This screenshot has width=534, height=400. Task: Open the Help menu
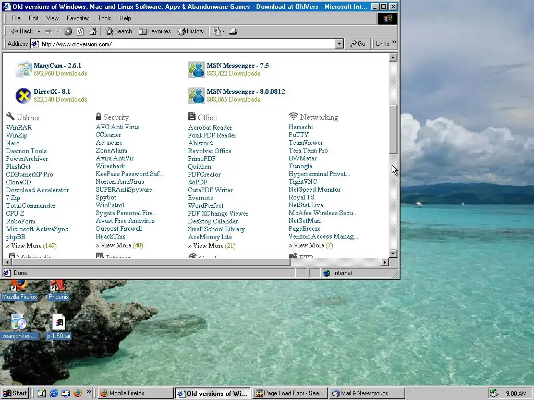point(125,18)
